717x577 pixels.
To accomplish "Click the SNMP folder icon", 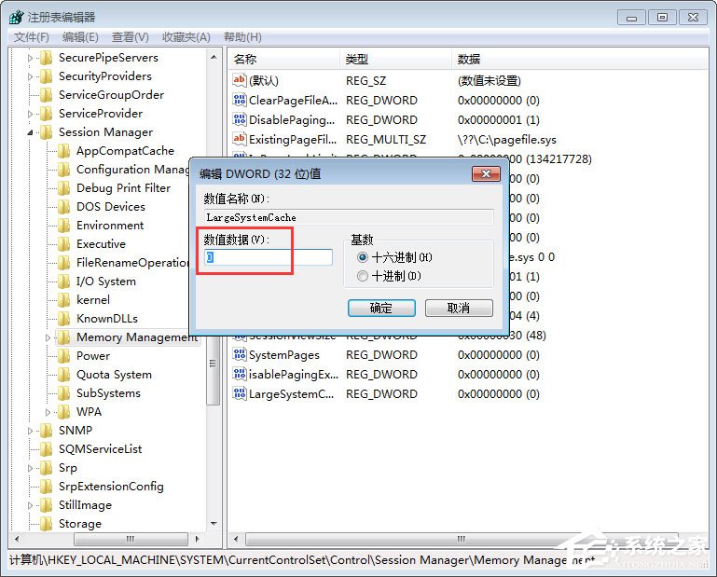I will 47,431.
